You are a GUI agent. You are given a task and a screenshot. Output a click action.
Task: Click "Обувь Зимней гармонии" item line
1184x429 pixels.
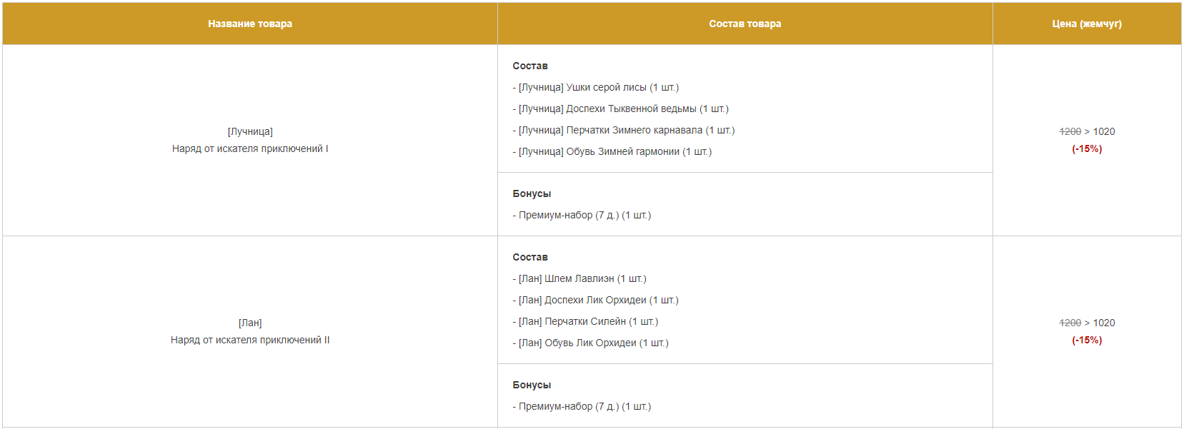click(612, 151)
